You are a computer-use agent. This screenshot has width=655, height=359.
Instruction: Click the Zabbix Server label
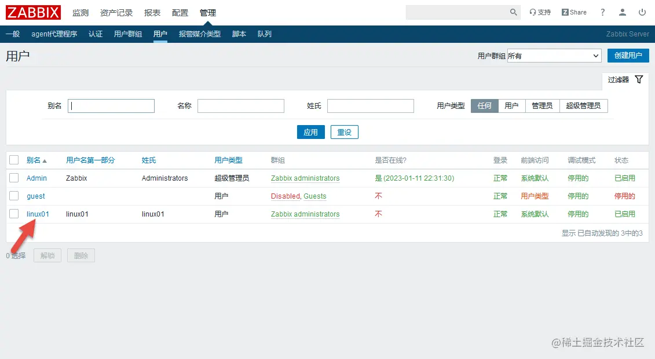627,34
